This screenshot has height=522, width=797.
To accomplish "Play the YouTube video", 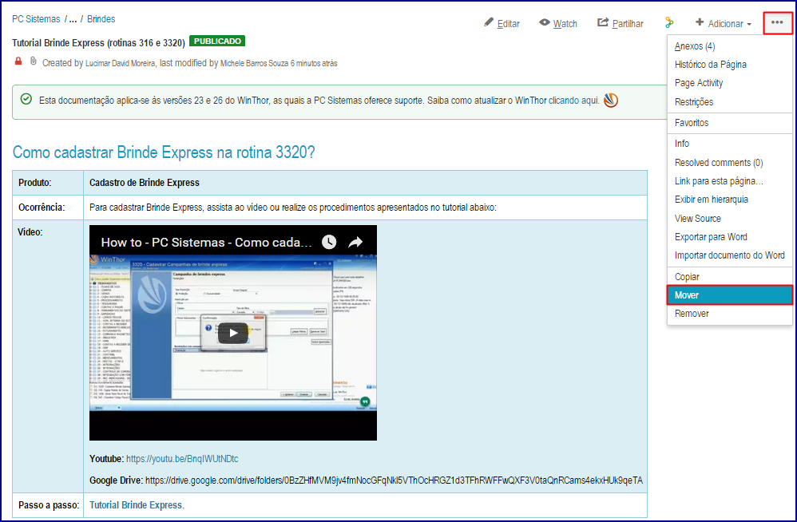I will point(233,333).
